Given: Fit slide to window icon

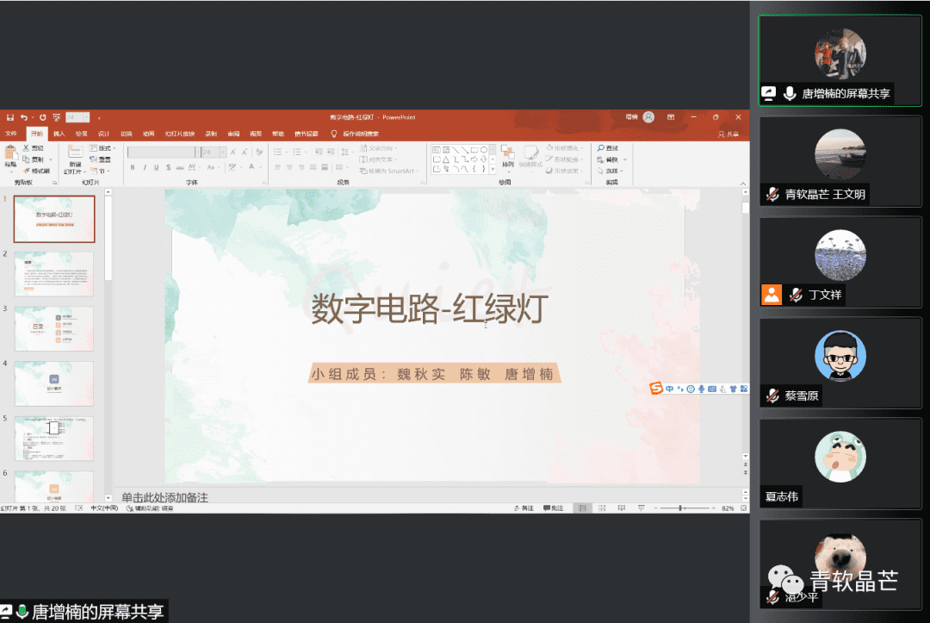Looking at the screenshot, I should 744,508.
